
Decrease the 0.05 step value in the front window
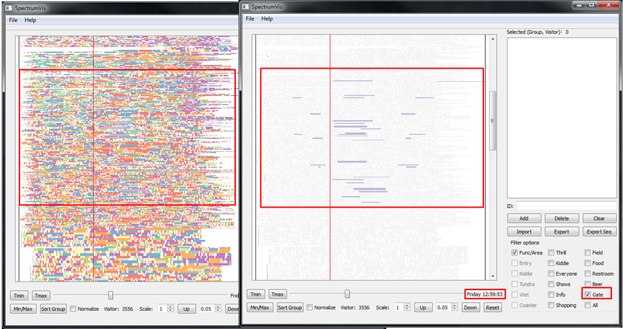click(x=455, y=310)
